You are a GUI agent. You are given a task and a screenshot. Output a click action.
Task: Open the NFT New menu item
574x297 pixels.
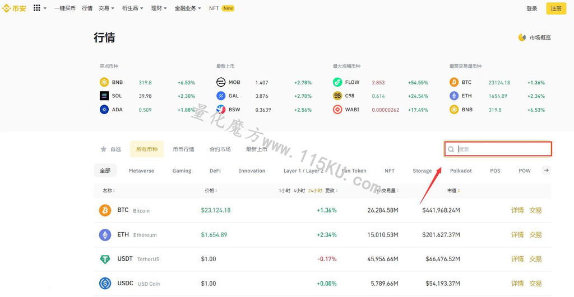221,8
